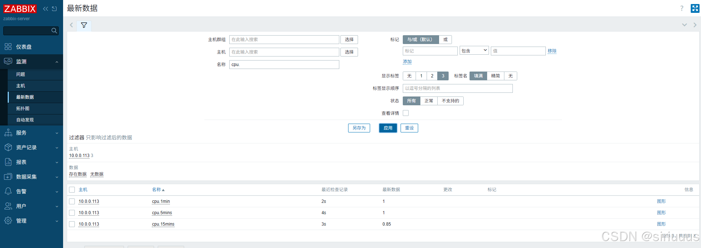
Task: Expand the 用户 menu section
Action: point(57,207)
